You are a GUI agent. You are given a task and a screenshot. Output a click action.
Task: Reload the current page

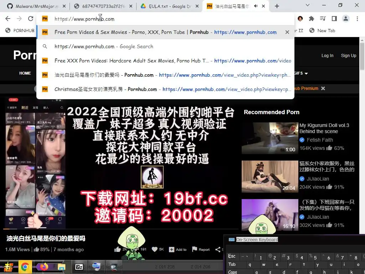tap(31, 19)
